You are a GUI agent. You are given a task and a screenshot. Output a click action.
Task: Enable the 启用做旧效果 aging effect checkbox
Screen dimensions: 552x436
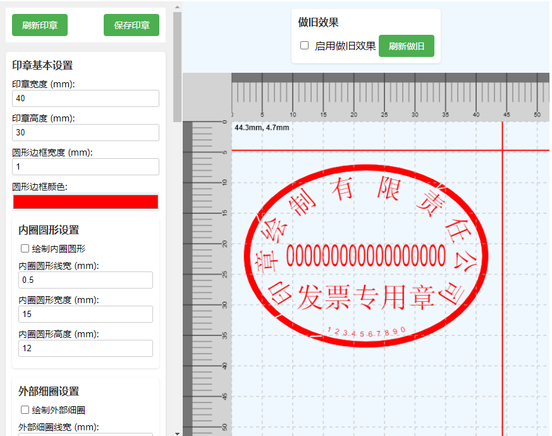click(304, 45)
